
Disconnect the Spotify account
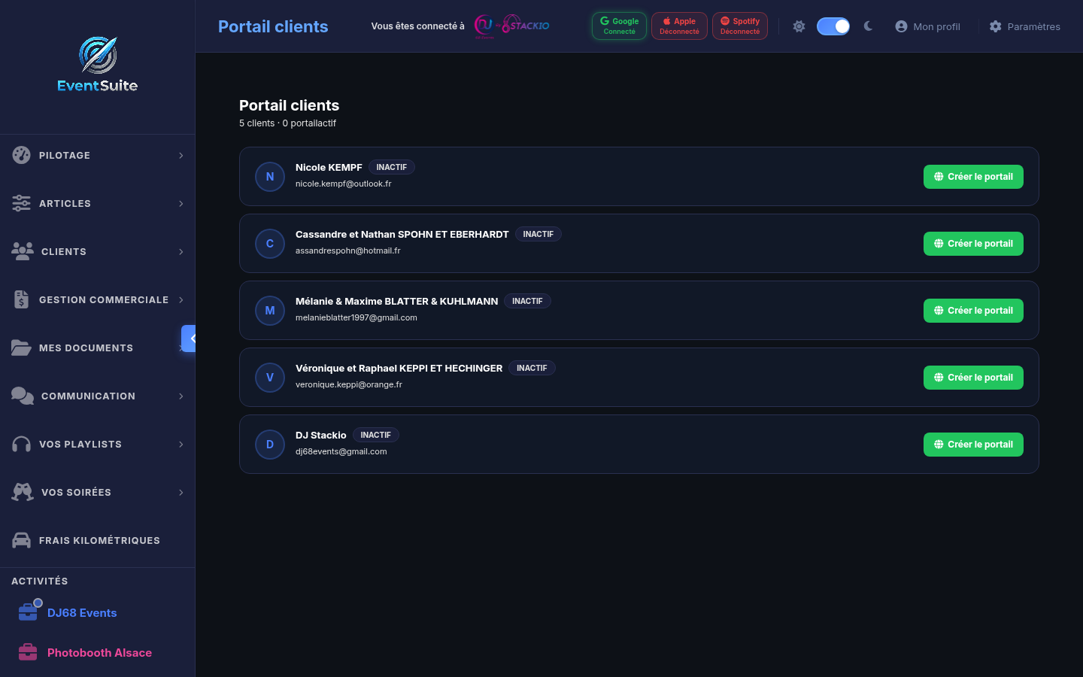click(739, 26)
